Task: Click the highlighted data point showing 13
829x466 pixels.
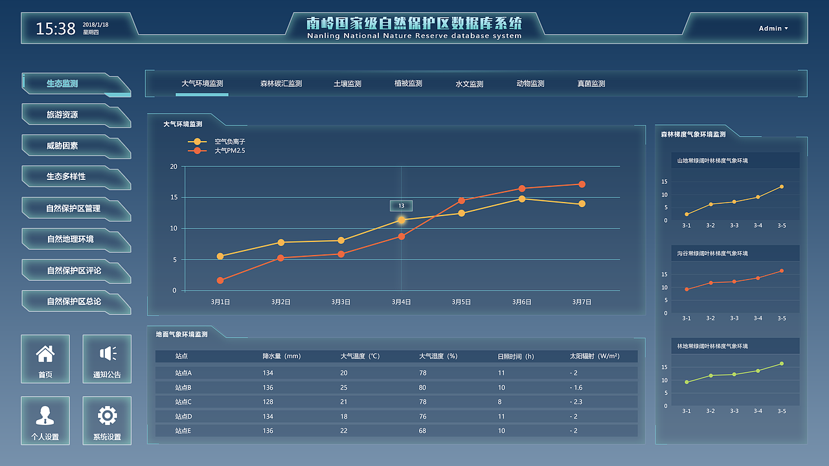Action: pyautogui.click(x=402, y=219)
